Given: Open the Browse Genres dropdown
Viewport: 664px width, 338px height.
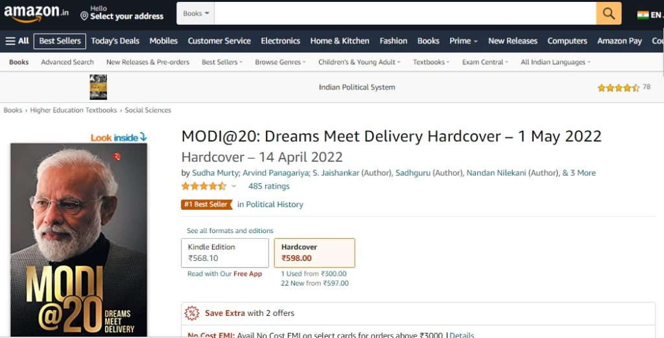Looking at the screenshot, I should (280, 62).
